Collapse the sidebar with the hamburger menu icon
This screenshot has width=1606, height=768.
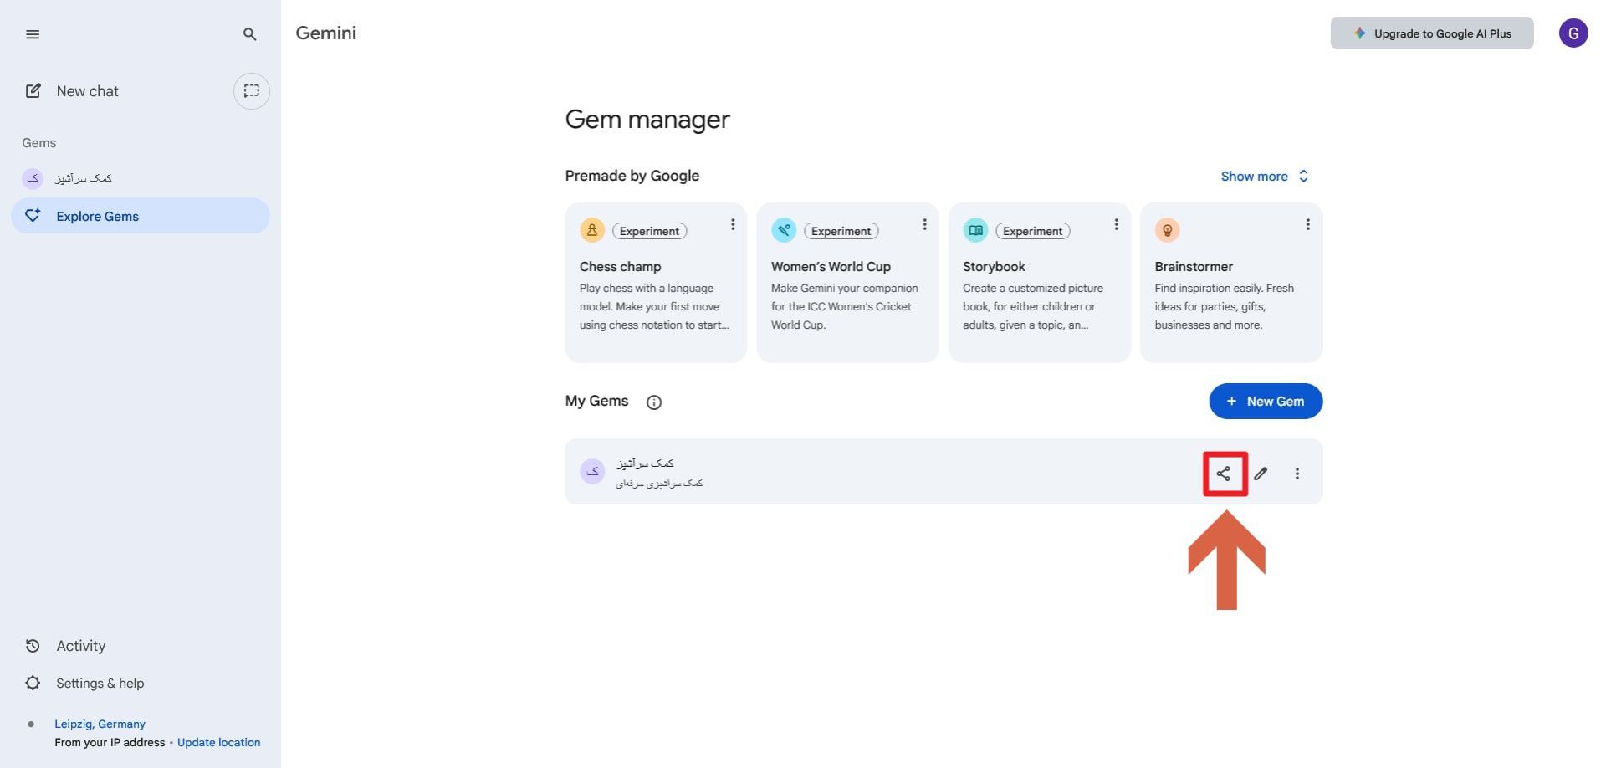[x=33, y=34]
